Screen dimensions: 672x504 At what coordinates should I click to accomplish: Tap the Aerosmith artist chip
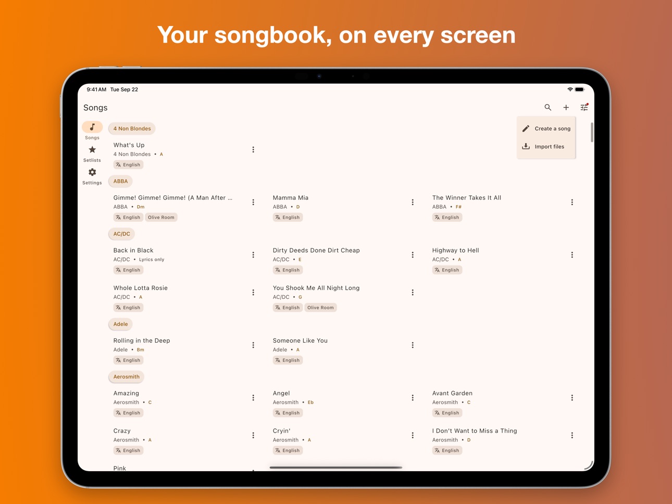pyautogui.click(x=127, y=376)
